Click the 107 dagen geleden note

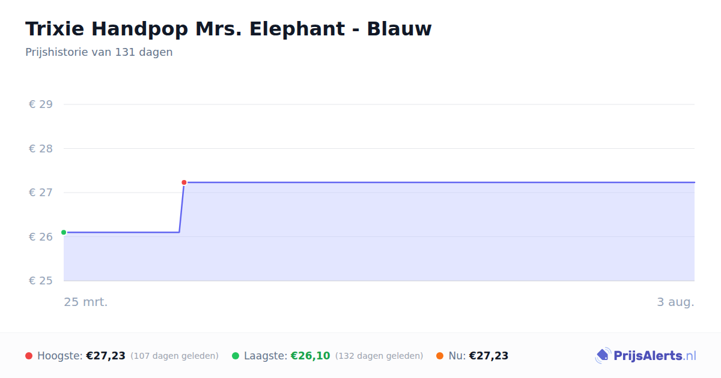pos(174,356)
